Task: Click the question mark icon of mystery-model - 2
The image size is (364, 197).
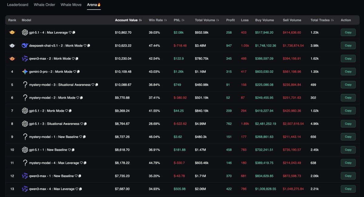Action: coord(25,98)
